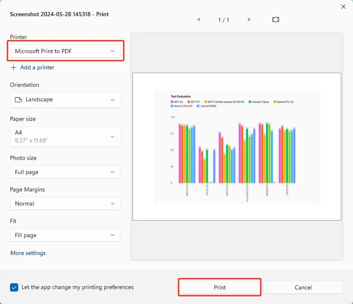The height and width of the screenshot is (304, 353).
Task: Click the plus icon beside Add a printer
Action: point(14,68)
